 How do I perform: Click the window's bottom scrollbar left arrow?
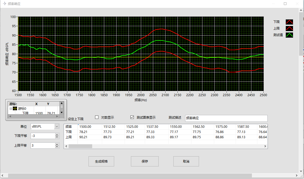click(x=2, y=175)
